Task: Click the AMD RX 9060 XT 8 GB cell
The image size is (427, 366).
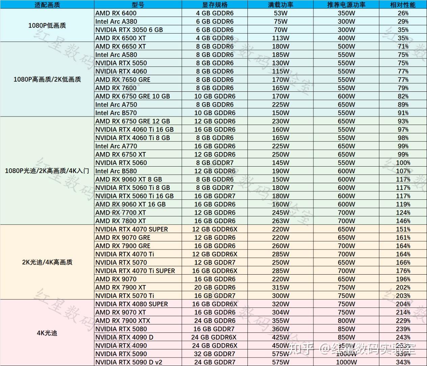Action: coord(138,179)
